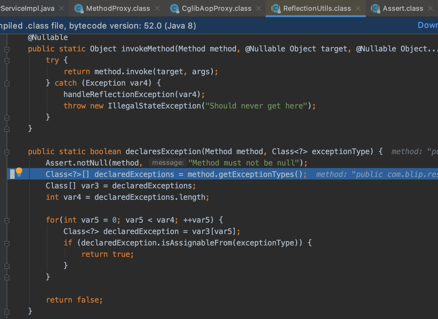Collapse the catch block fold marker
This screenshot has width=438, height=319.
(7, 83)
